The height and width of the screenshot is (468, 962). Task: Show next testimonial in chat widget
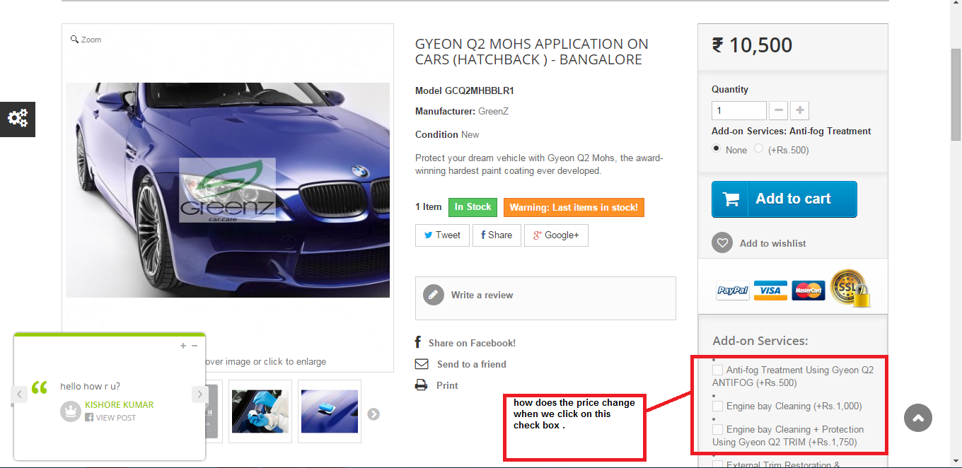coord(199,394)
